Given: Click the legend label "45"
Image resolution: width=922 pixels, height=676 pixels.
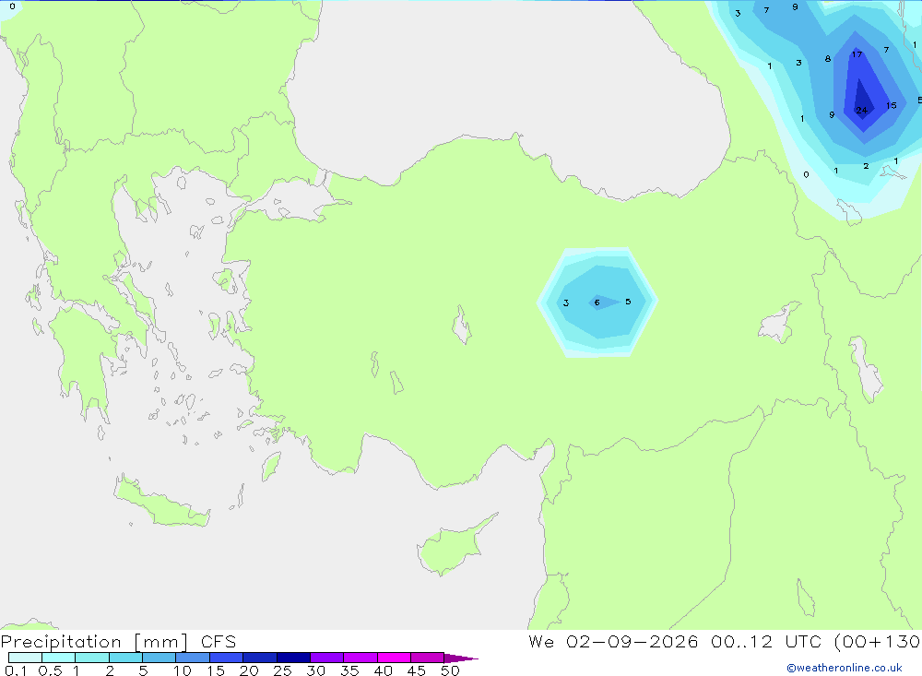Looking at the screenshot, I should pyautogui.click(x=417, y=670).
